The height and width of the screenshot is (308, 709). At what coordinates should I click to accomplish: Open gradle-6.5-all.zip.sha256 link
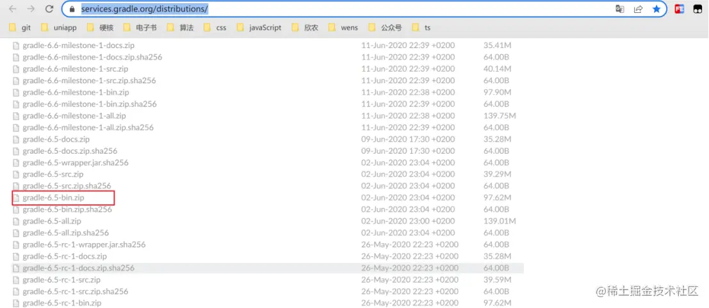[65, 233]
